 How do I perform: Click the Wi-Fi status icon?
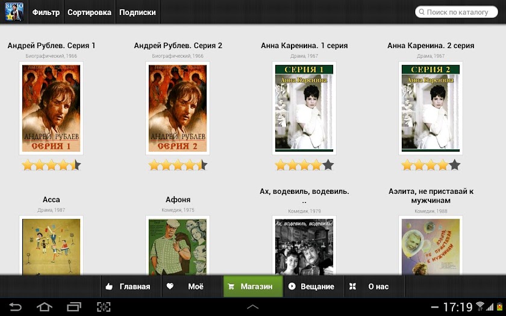point(480,306)
